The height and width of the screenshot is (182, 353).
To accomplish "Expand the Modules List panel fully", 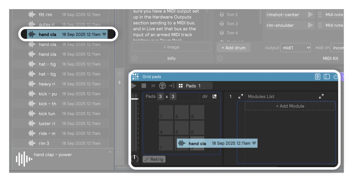I will (321, 96).
